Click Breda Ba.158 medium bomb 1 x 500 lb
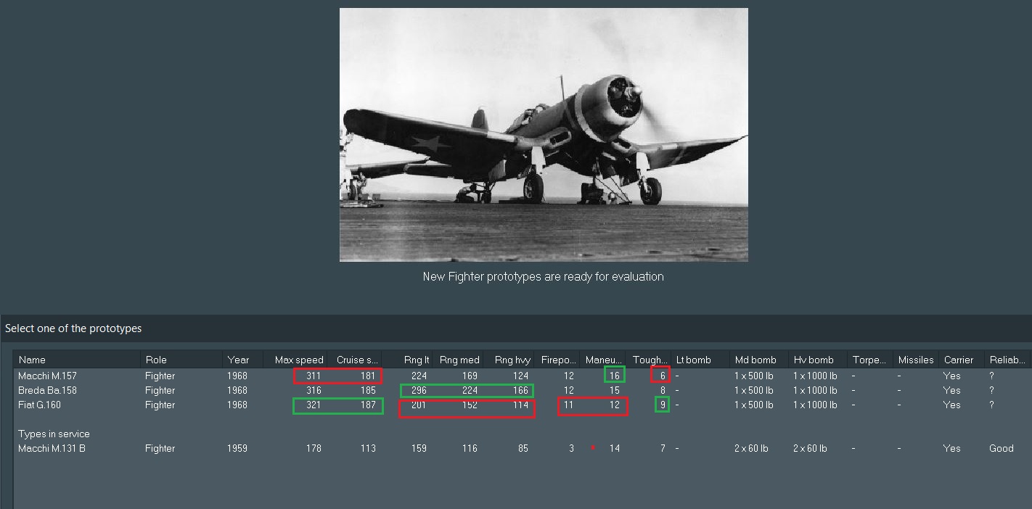Viewport: 1032px width, 509px height. click(x=754, y=391)
